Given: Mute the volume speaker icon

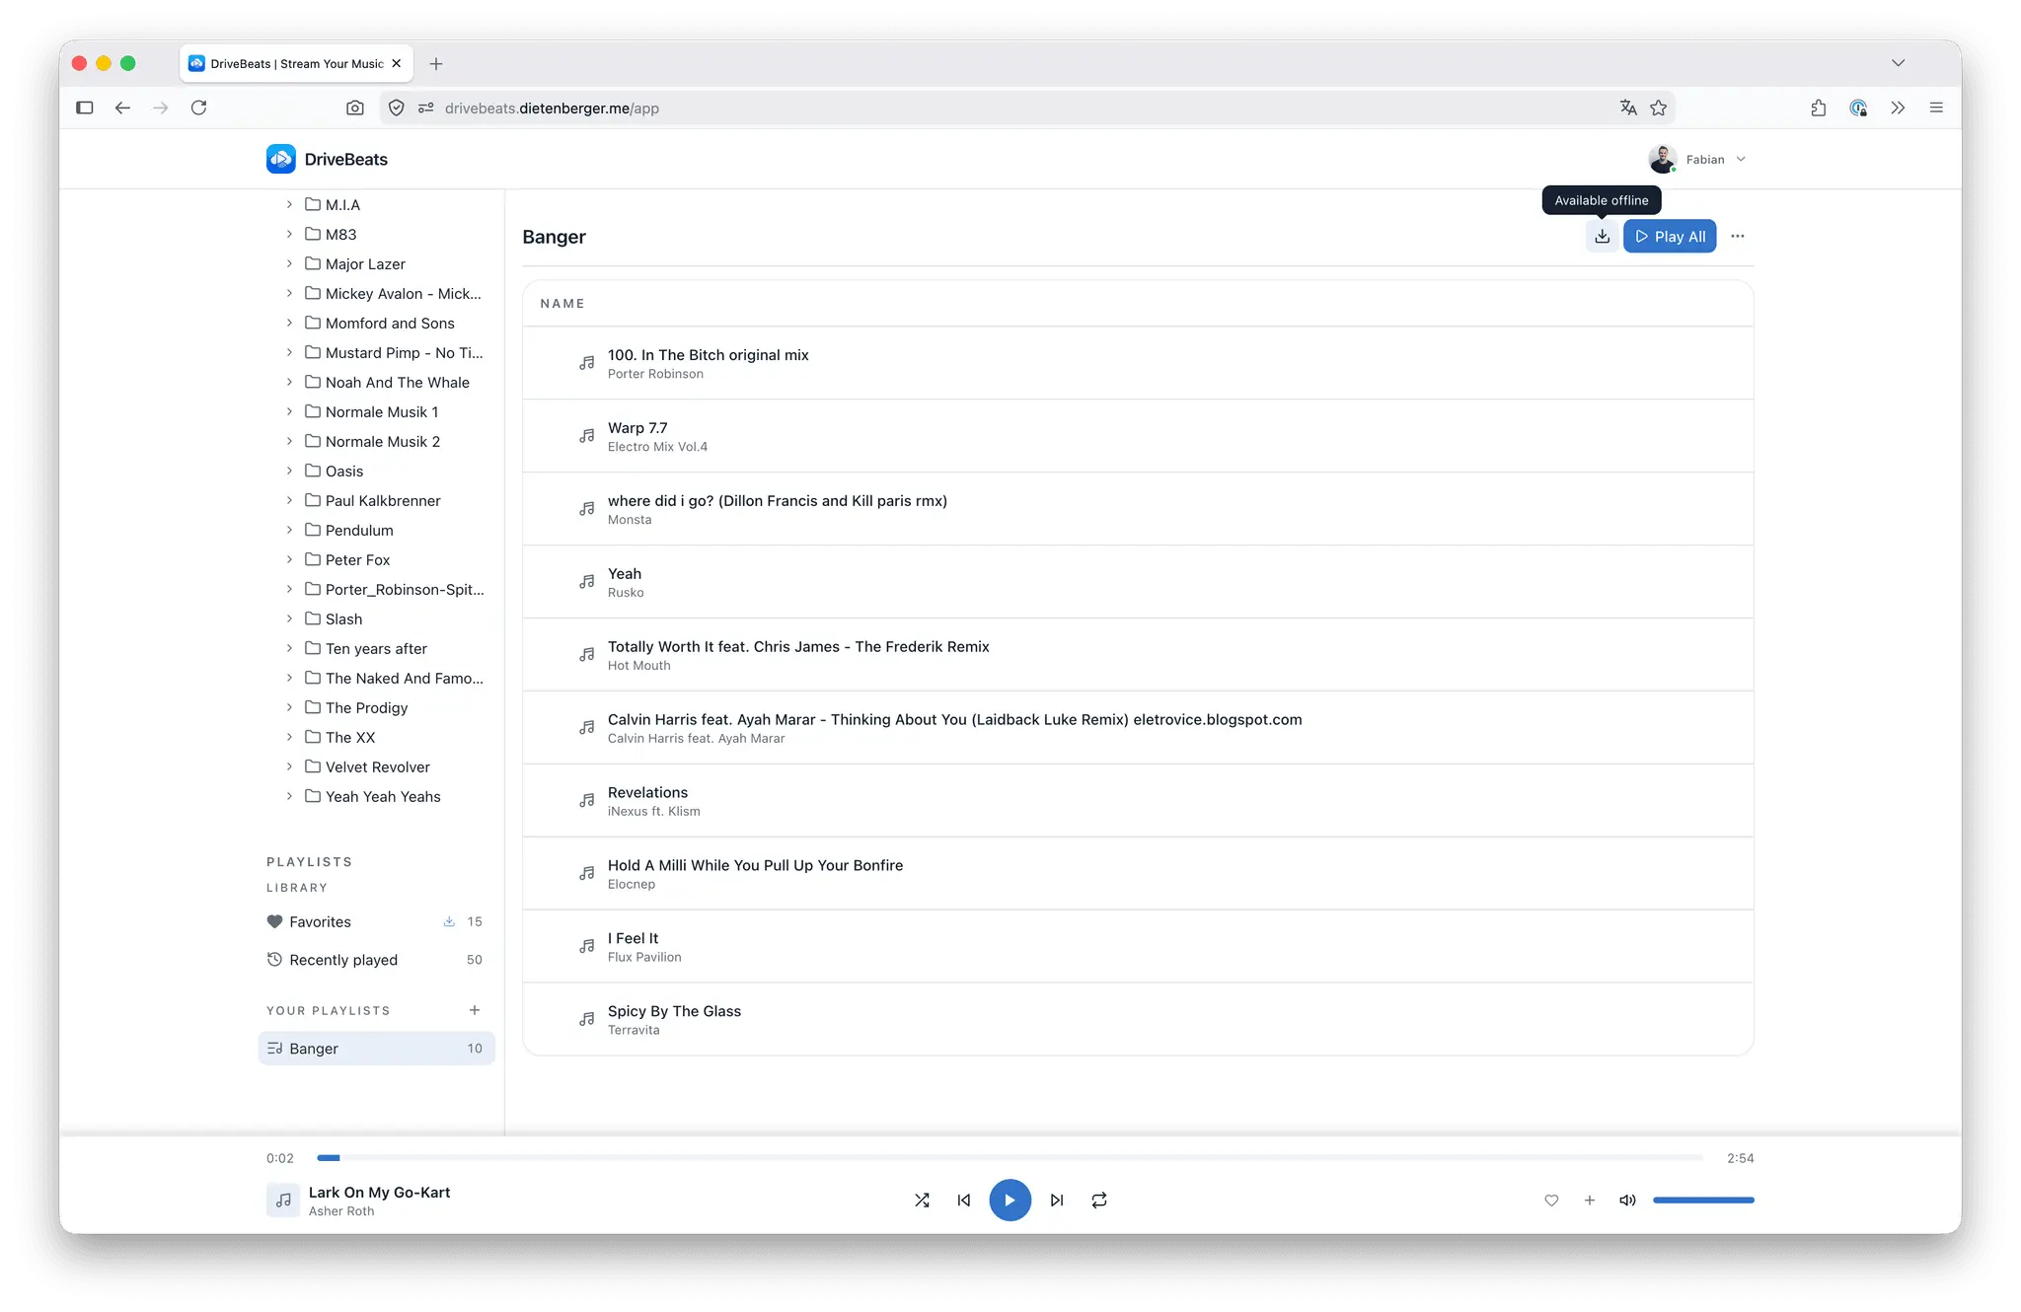Looking at the screenshot, I should (1627, 1200).
